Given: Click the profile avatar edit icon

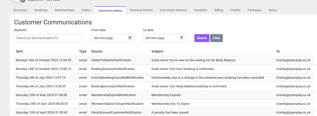Looking at the screenshot, I should coord(23,1).
